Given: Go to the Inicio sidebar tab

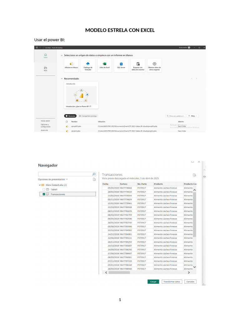Looking at the screenshot, I should pyautogui.click(x=46, y=56).
